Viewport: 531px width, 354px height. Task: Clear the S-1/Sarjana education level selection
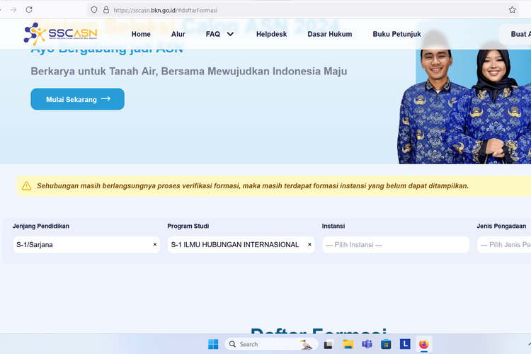(155, 244)
